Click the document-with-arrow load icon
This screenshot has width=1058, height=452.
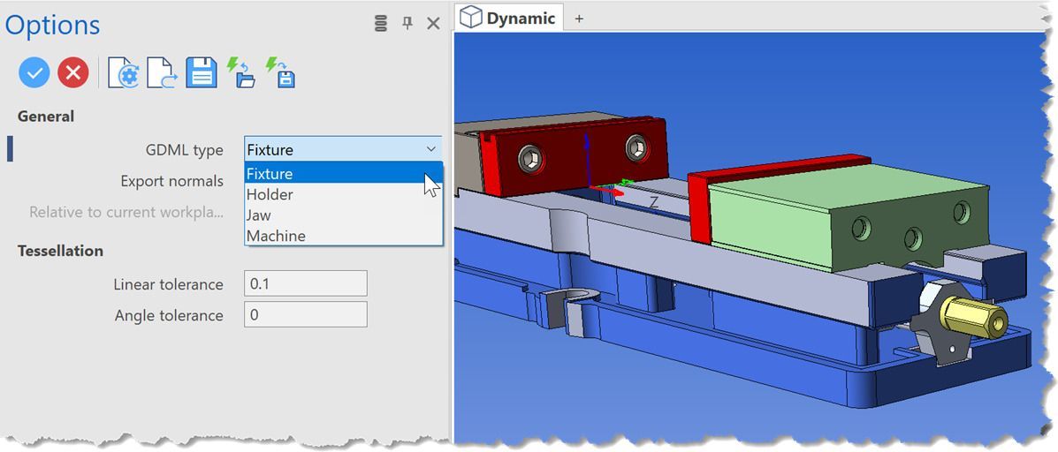[x=162, y=72]
